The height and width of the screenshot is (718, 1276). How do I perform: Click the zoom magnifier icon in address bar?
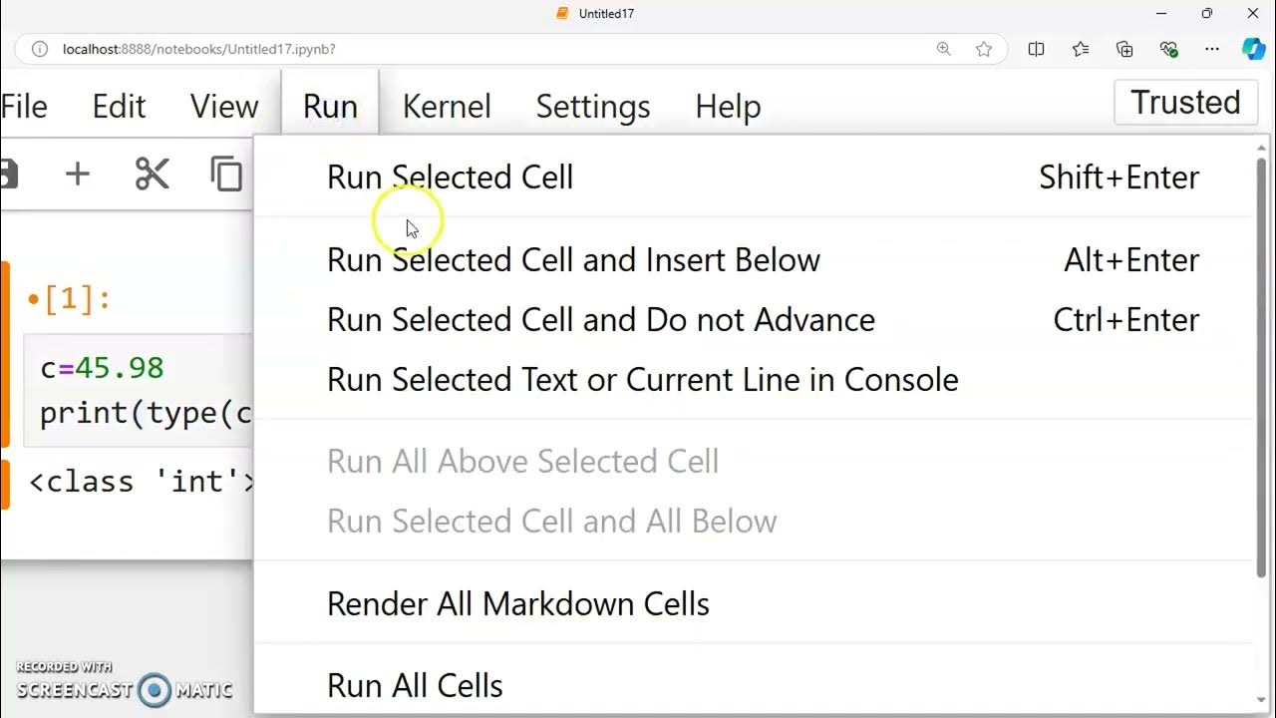[x=944, y=49]
